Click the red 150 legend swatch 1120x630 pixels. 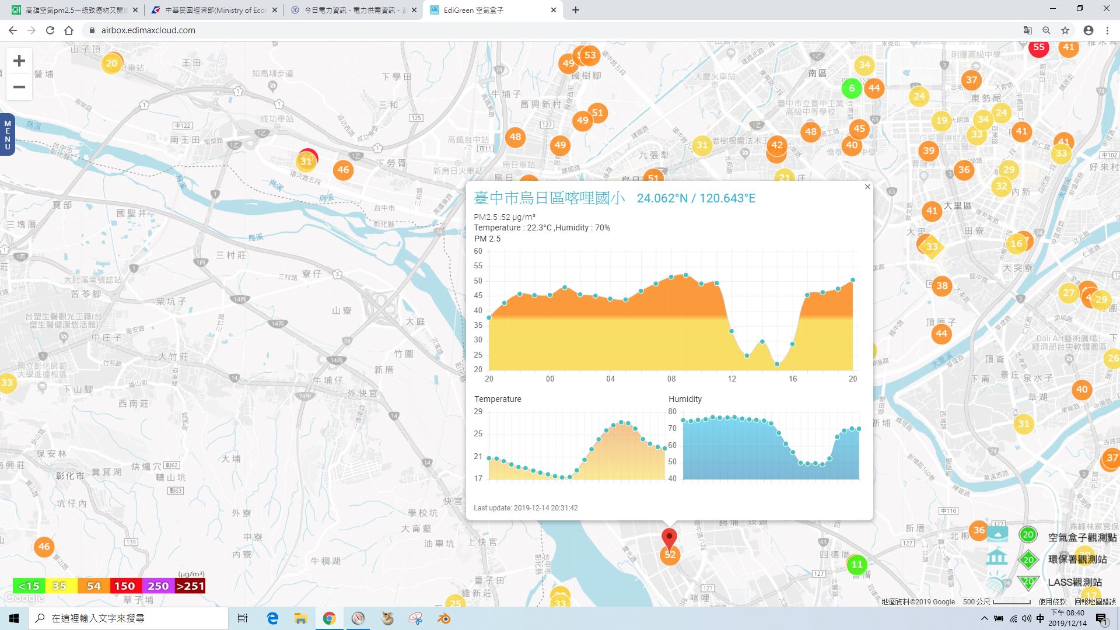click(125, 586)
